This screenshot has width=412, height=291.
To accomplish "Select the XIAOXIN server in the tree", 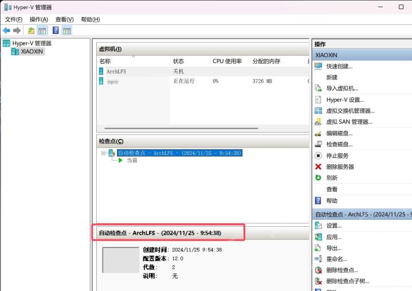I will [x=32, y=51].
